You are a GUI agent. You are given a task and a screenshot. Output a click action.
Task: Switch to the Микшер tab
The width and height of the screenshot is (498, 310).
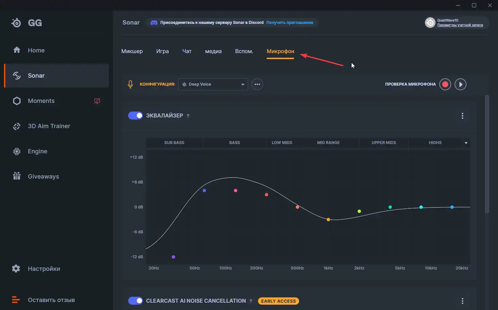point(132,51)
